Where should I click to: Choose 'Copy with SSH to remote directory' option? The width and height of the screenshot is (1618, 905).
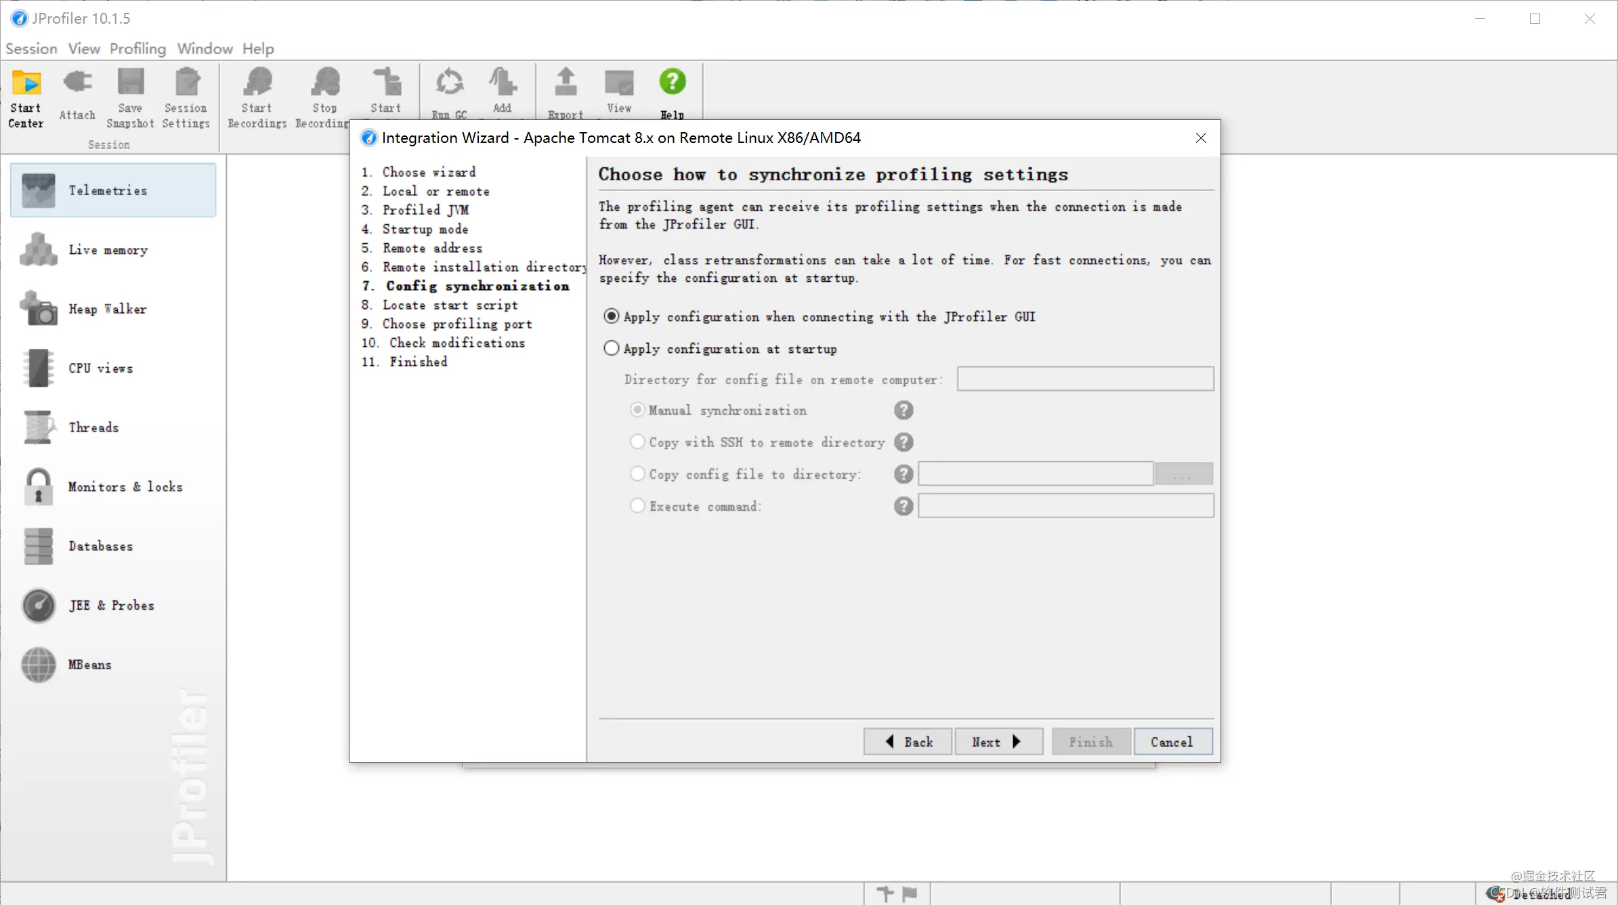(x=637, y=442)
